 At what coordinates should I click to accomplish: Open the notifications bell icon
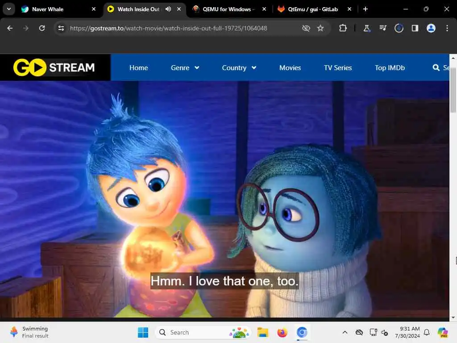pos(427,332)
